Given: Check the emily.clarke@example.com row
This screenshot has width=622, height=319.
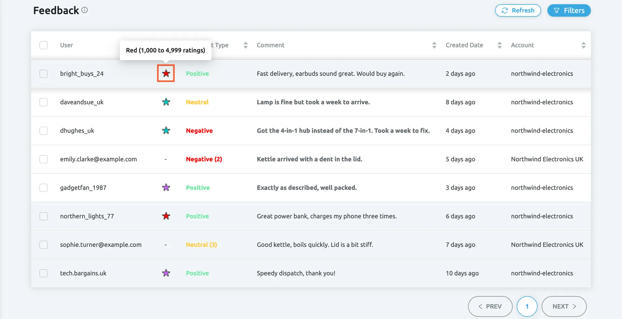Looking at the screenshot, I should pos(44,159).
